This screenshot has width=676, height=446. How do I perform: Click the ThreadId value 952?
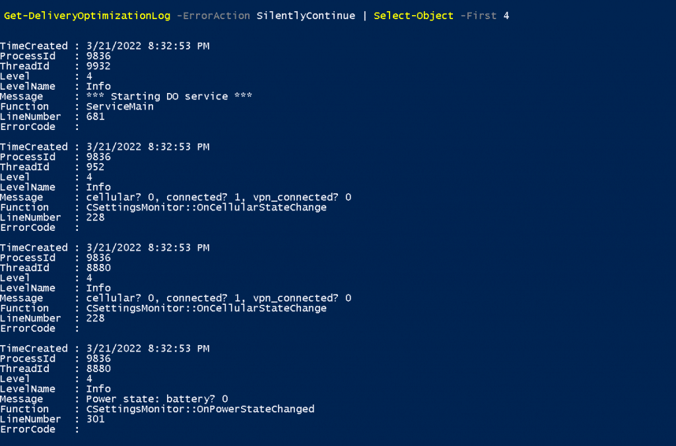pyautogui.click(x=95, y=167)
